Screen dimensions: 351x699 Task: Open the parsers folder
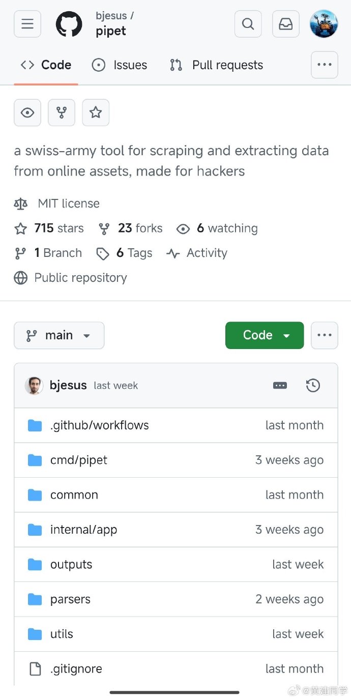[70, 599]
